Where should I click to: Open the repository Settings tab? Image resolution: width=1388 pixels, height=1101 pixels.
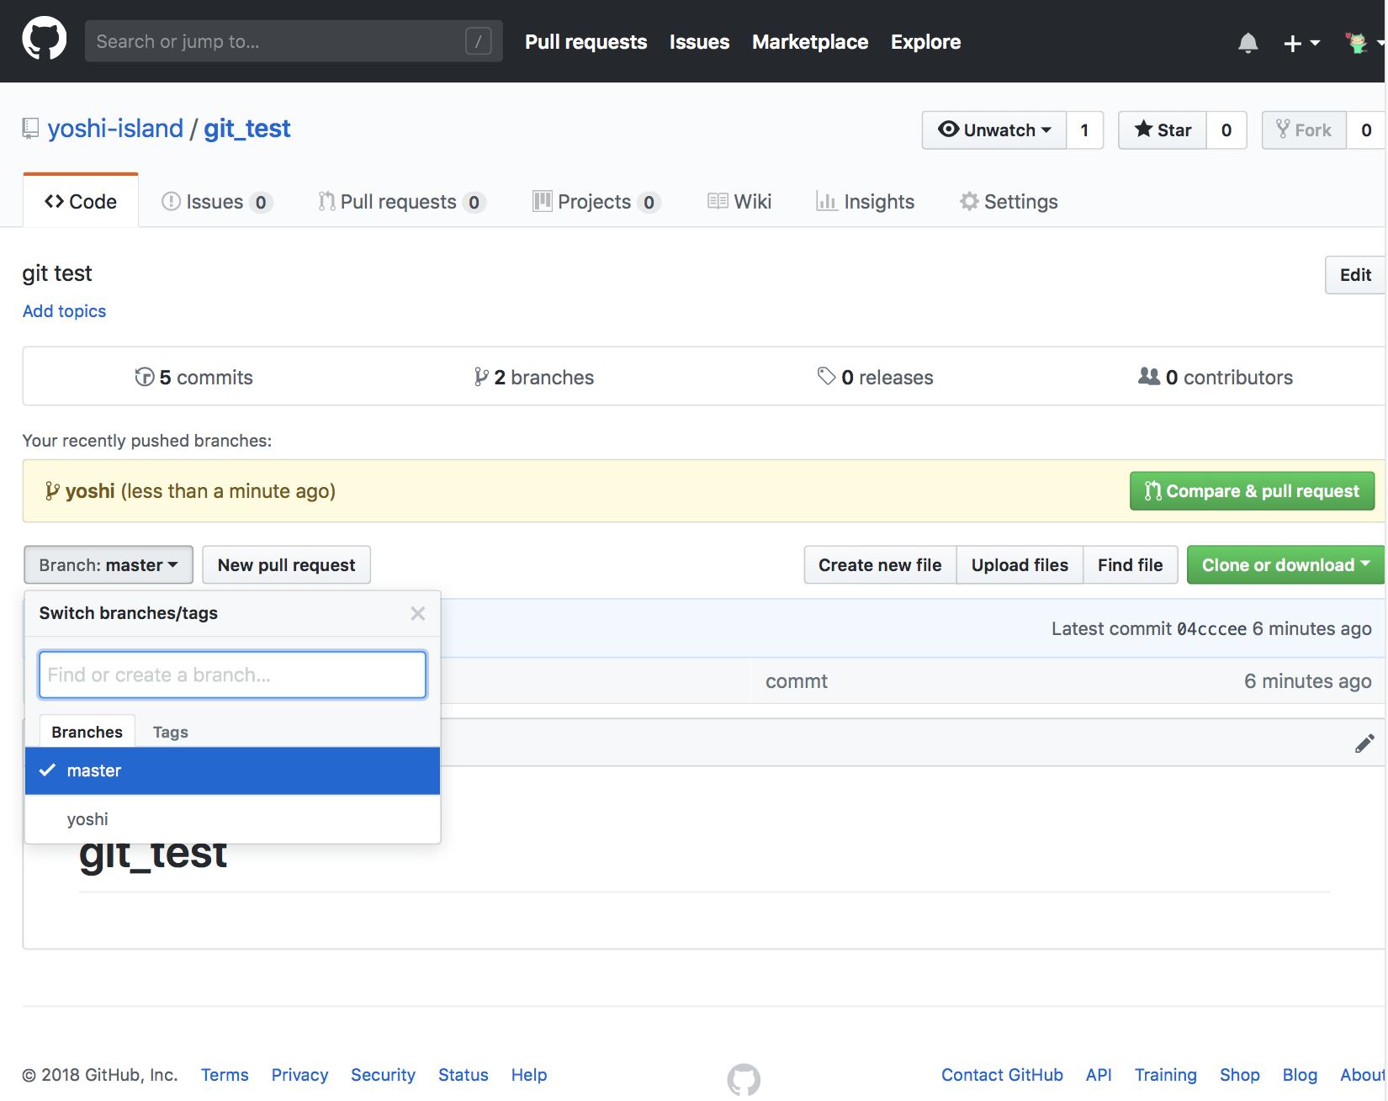[1009, 202]
